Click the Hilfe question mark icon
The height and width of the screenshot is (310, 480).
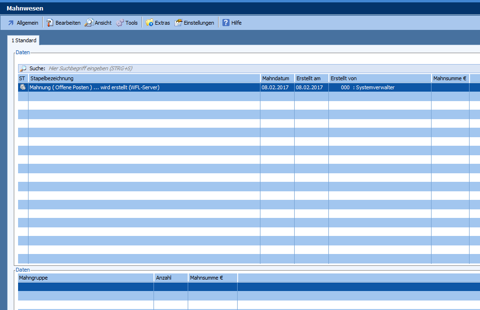tap(226, 23)
